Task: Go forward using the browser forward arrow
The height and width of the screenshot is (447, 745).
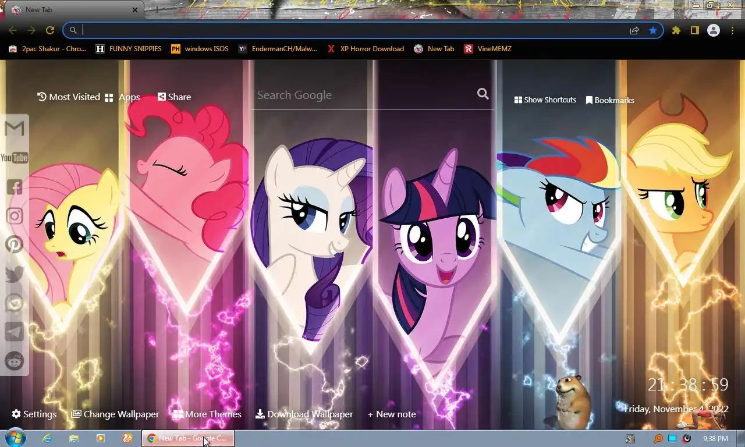Action: (31, 30)
